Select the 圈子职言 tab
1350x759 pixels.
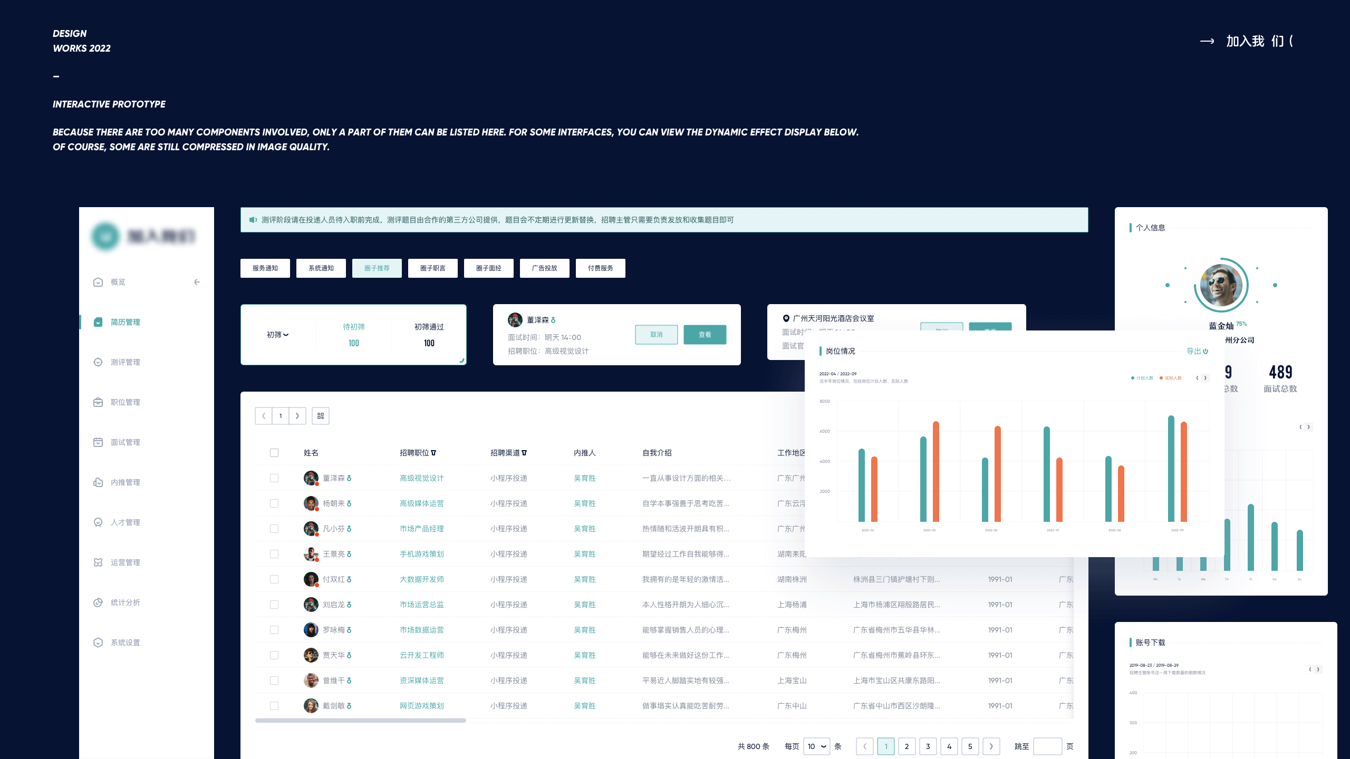433,268
